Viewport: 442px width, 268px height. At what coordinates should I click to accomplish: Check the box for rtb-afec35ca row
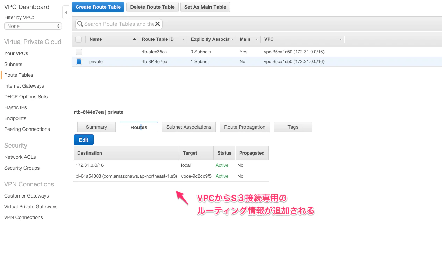click(79, 52)
